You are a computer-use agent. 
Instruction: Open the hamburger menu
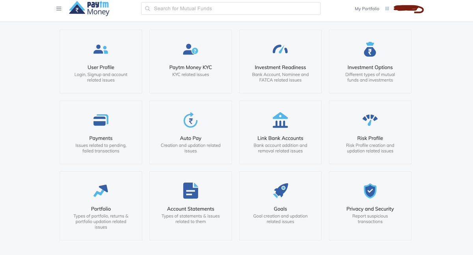(x=59, y=8)
